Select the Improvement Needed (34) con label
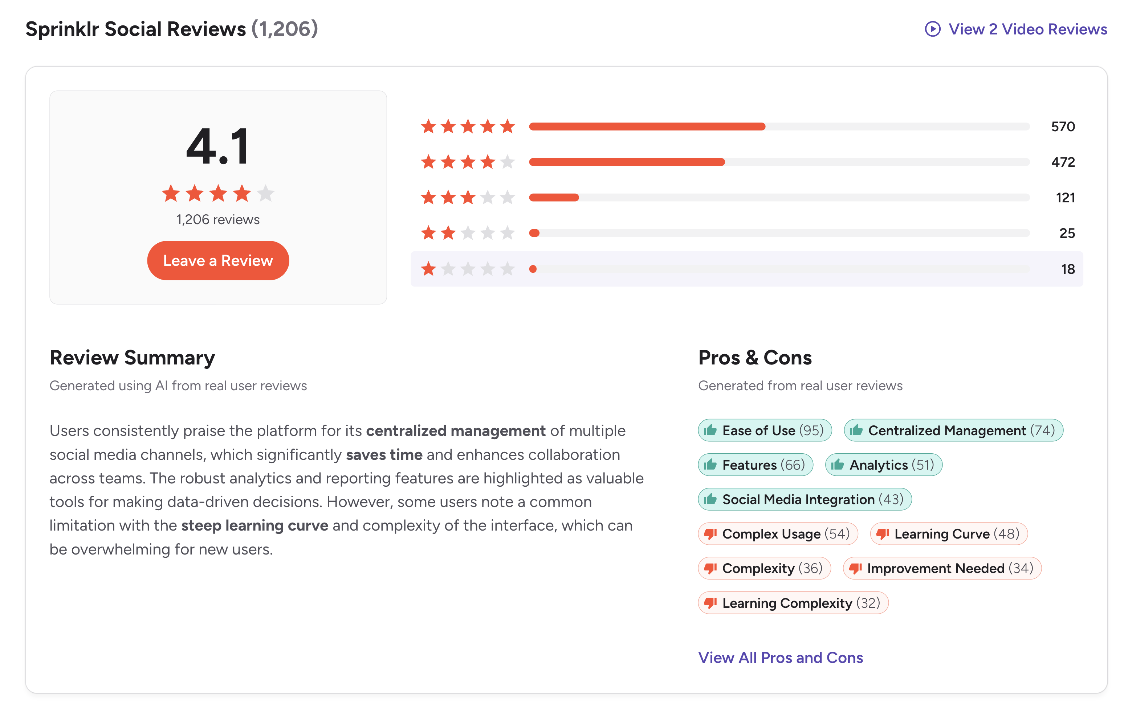The width and height of the screenshot is (1124, 705). pos(942,568)
